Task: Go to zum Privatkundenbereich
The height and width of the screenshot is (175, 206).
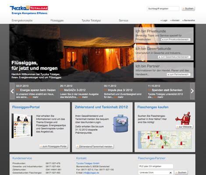Action: pyautogui.click(x=176, y=39)
